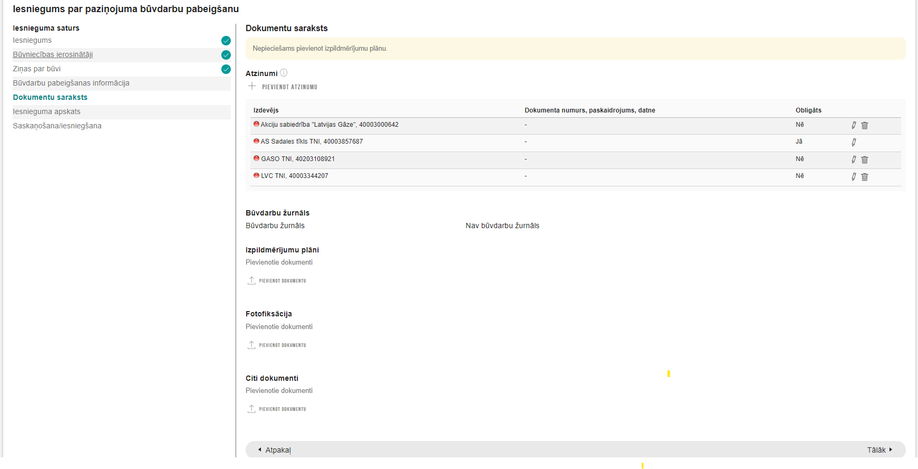Screen dimensions: 918x469
Task: Click green checkmark next to Ziņas par būvi
Action: [x=226, y=69]
